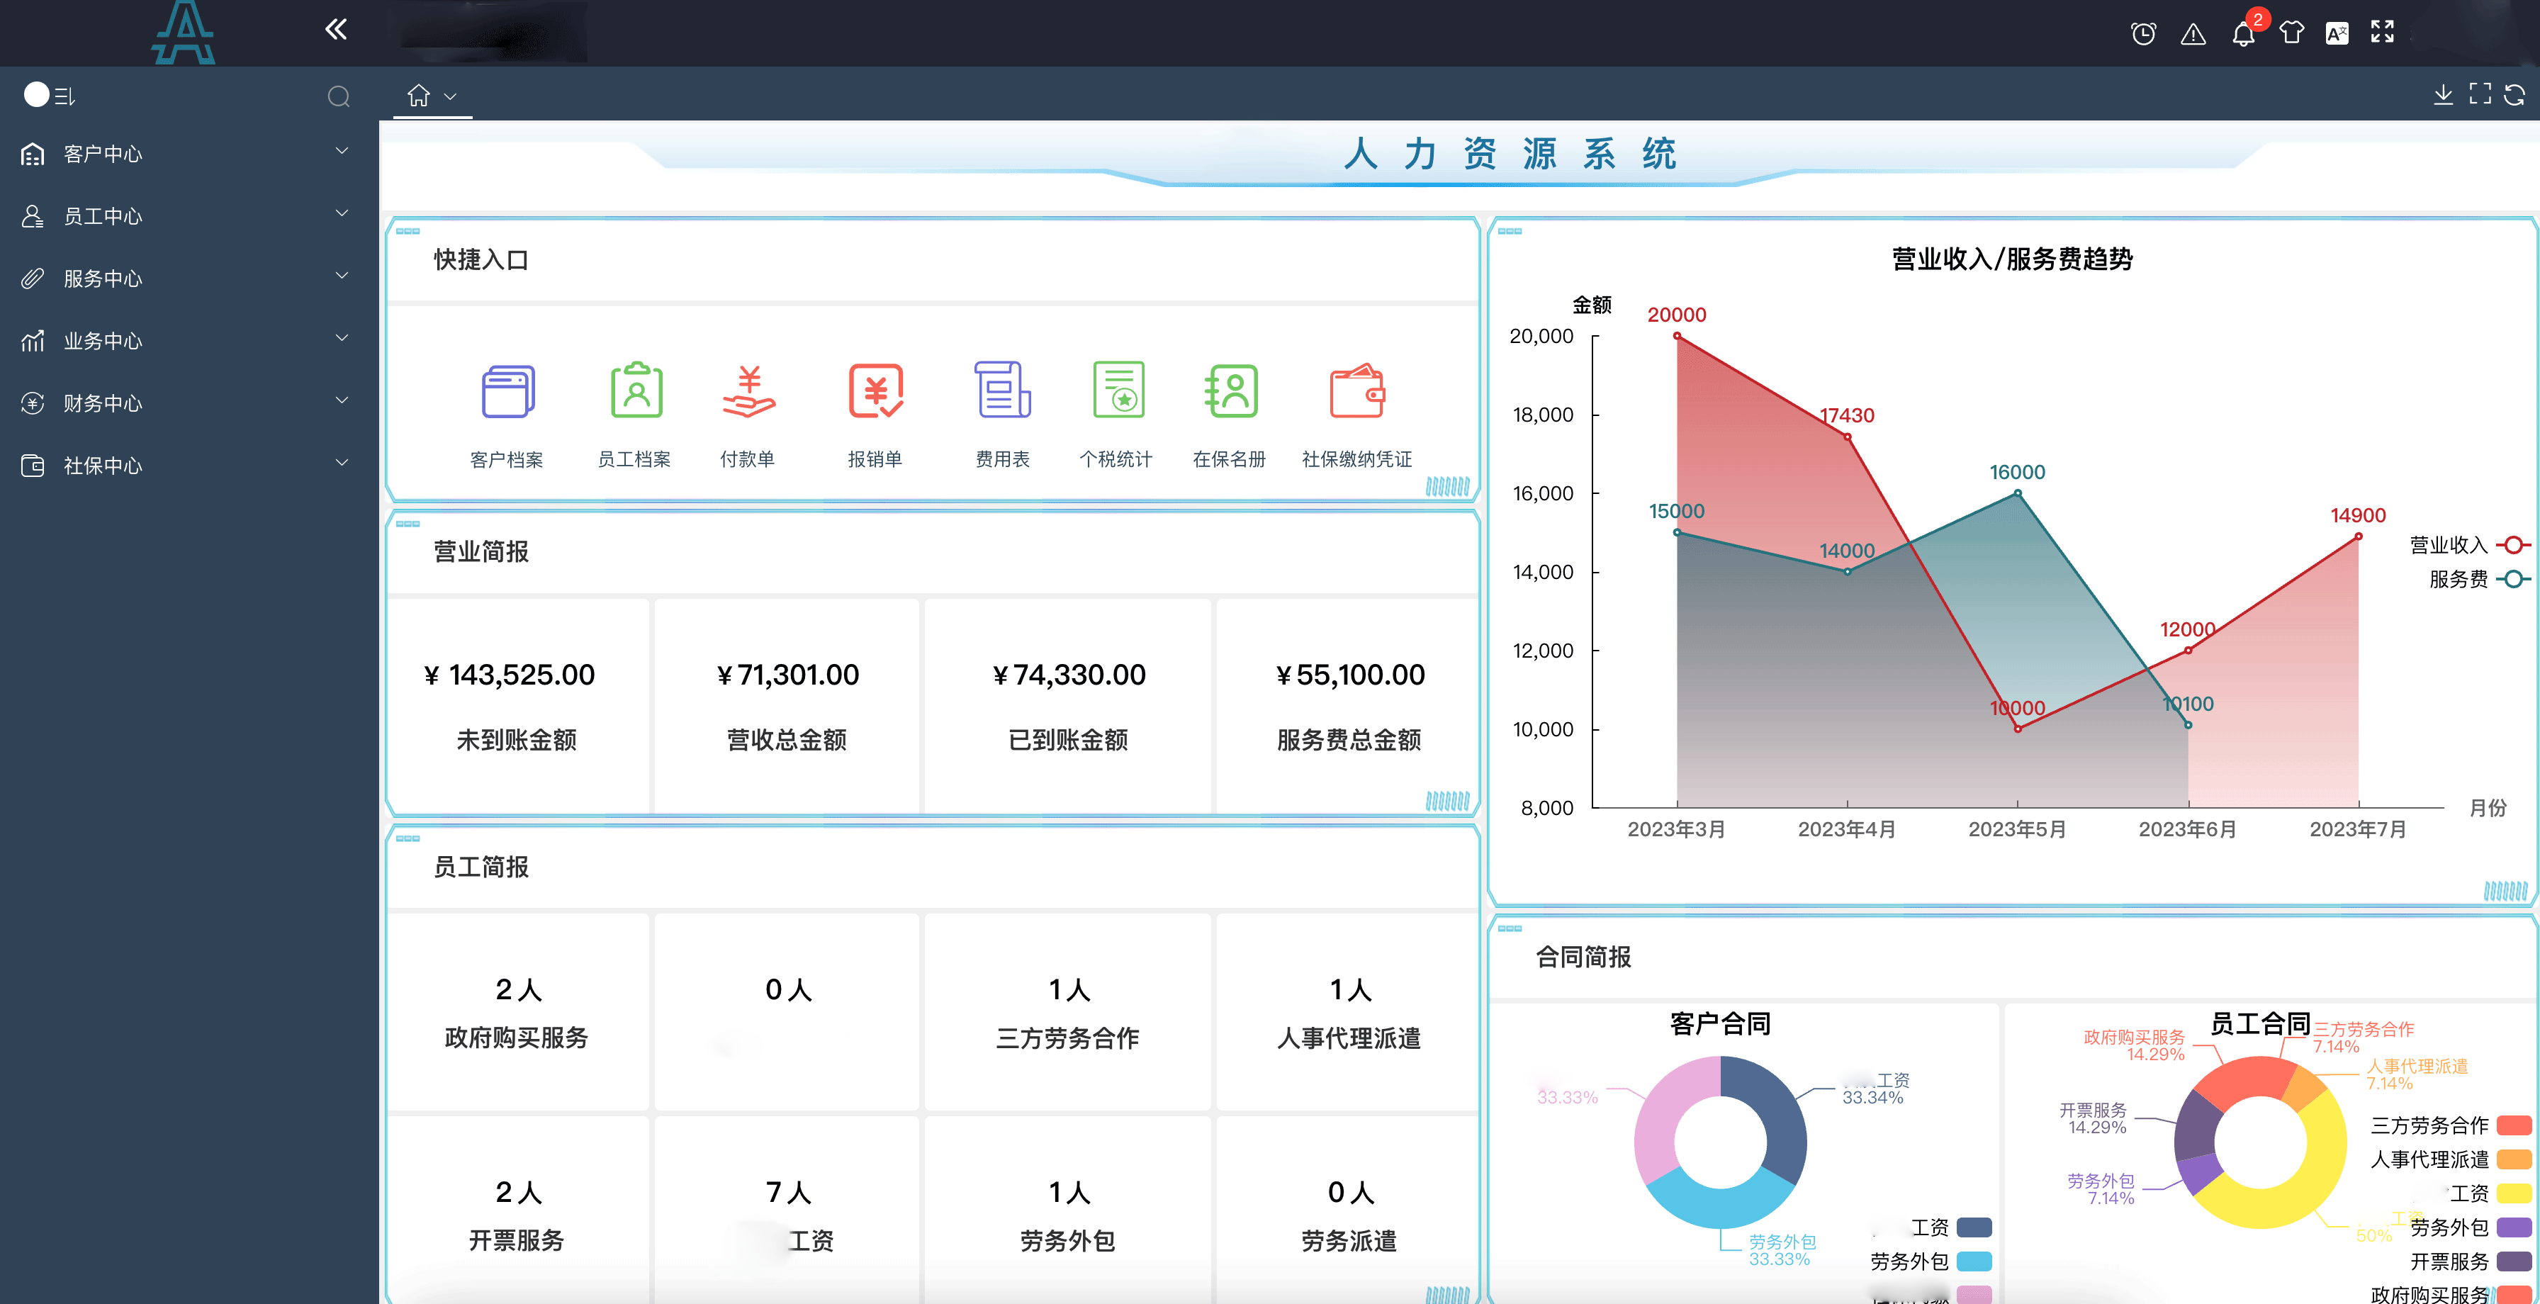
Task: Click the 客户中心 building icon
Action: click(x=33, y=154)
